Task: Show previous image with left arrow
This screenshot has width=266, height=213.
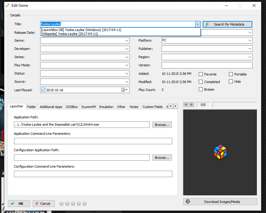Action: tap(186, 104)
